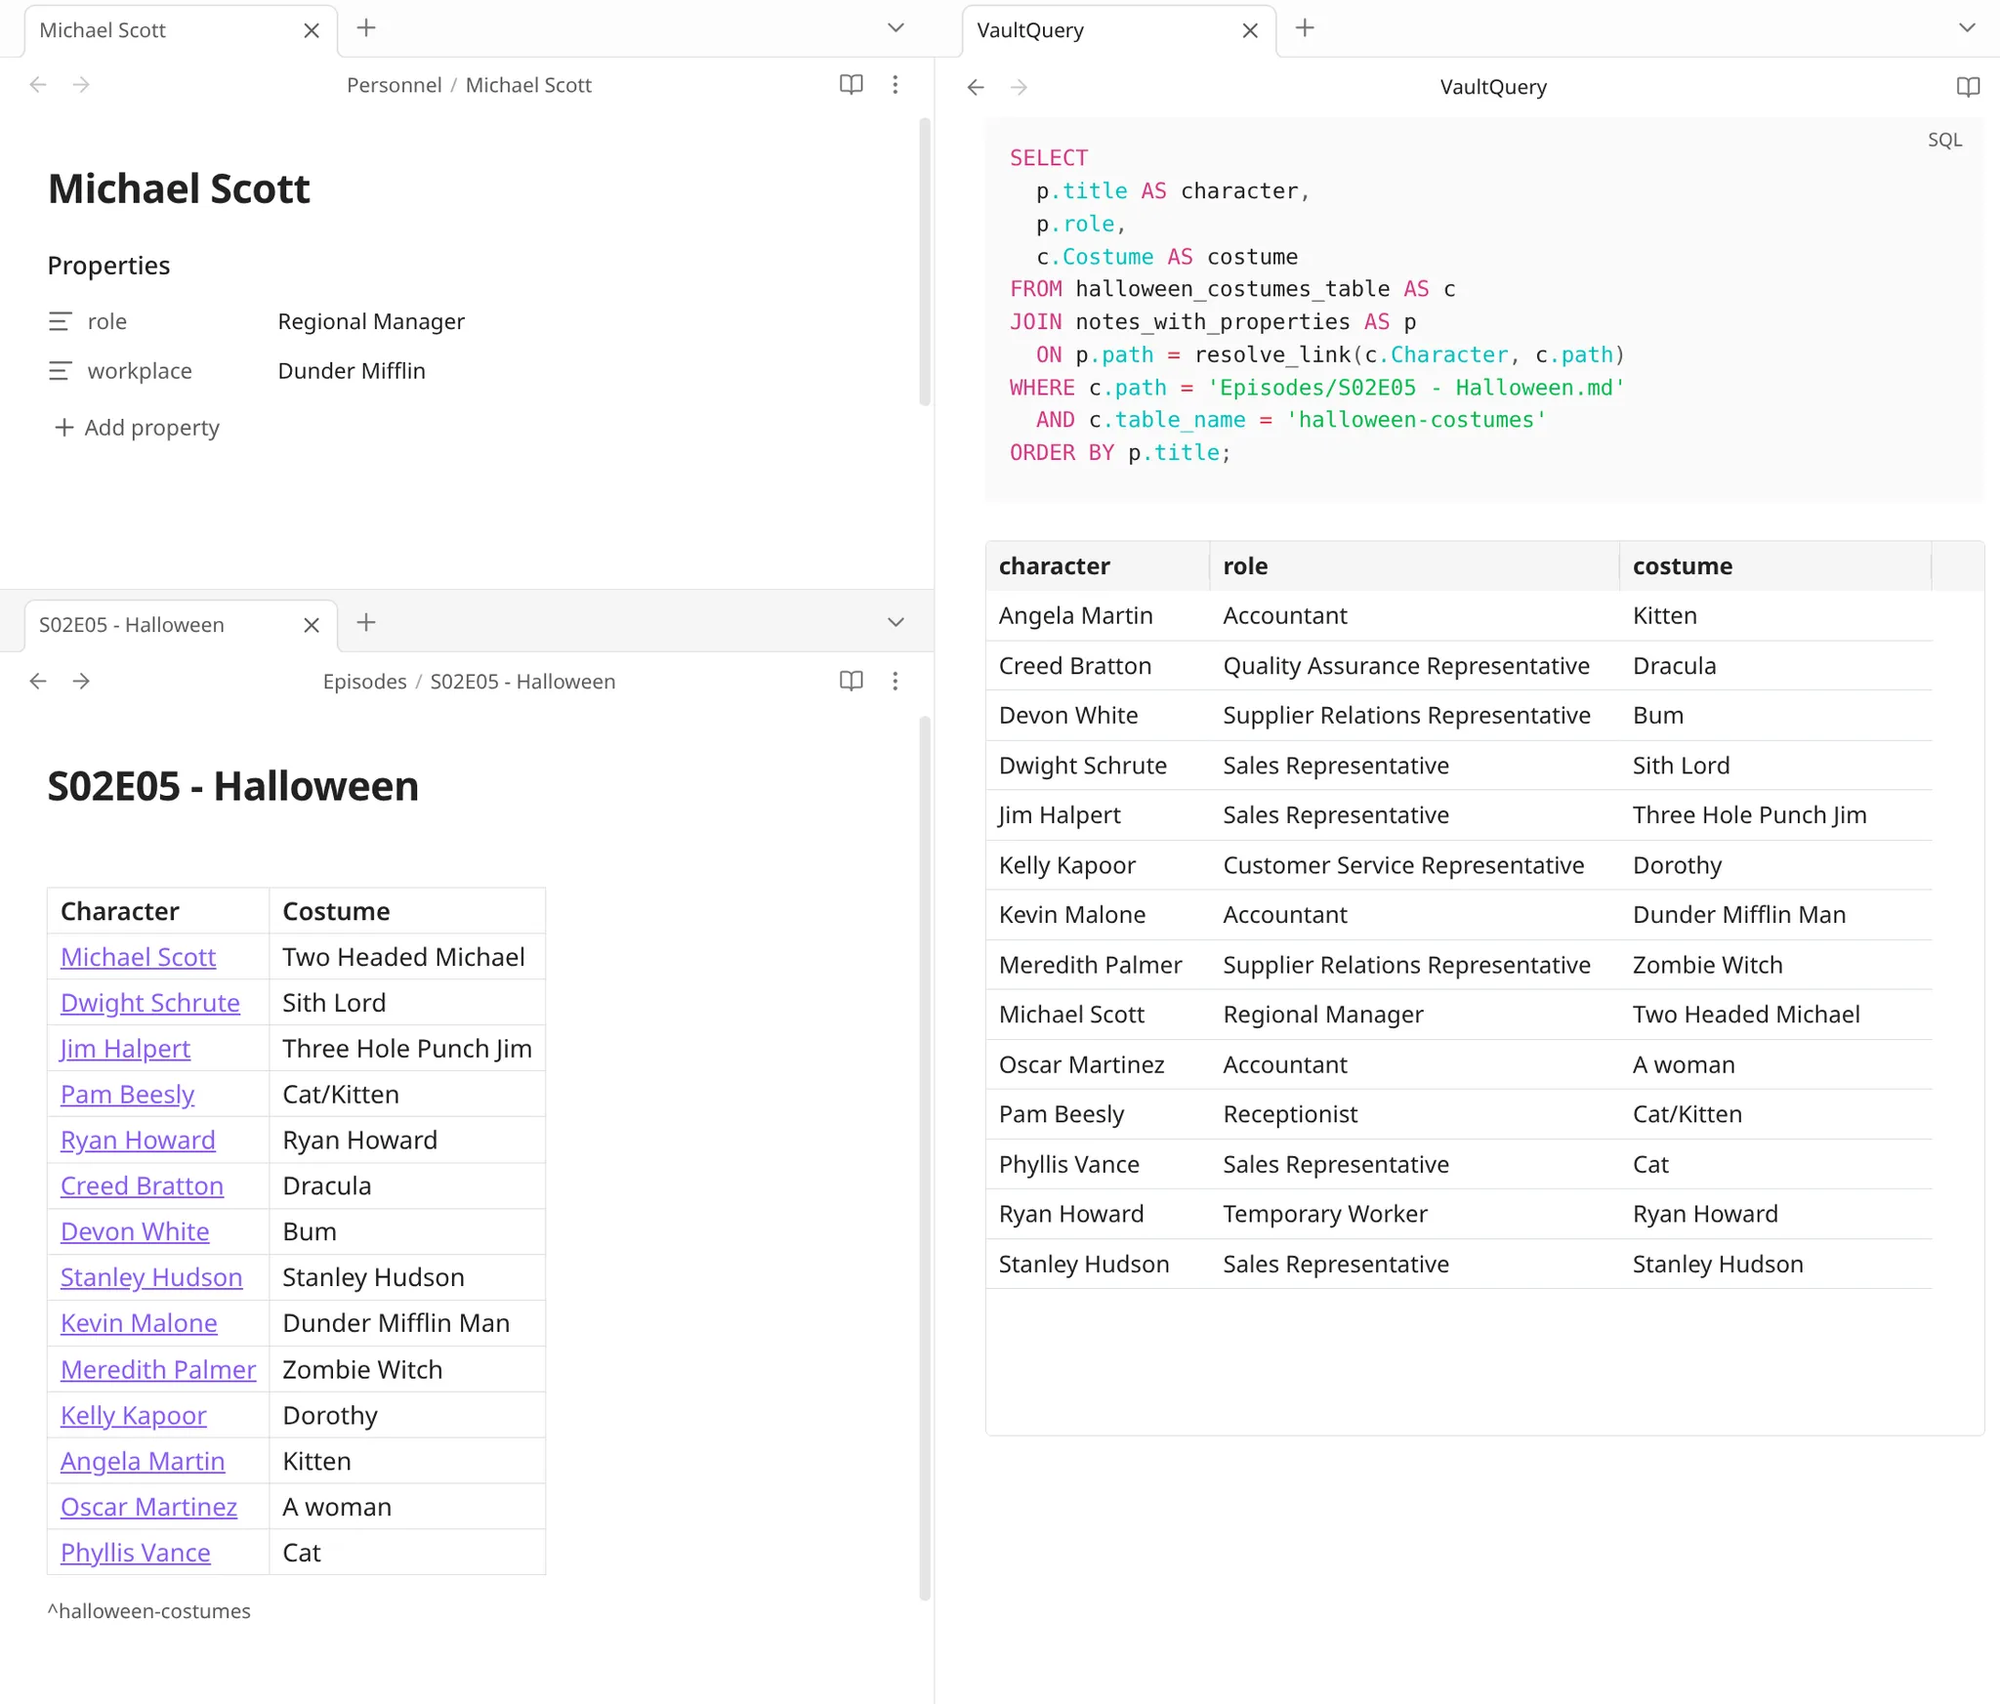
Task: Click Add property button
Action: pos(137,428)
